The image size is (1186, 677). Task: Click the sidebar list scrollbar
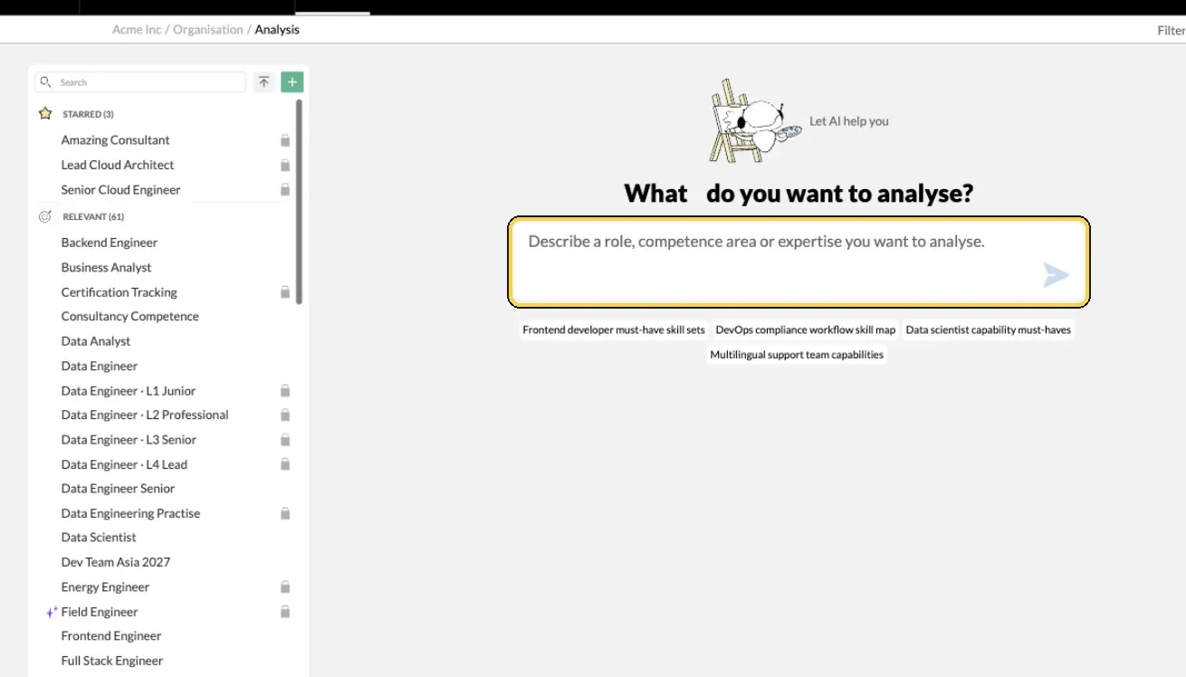point(299,201)
